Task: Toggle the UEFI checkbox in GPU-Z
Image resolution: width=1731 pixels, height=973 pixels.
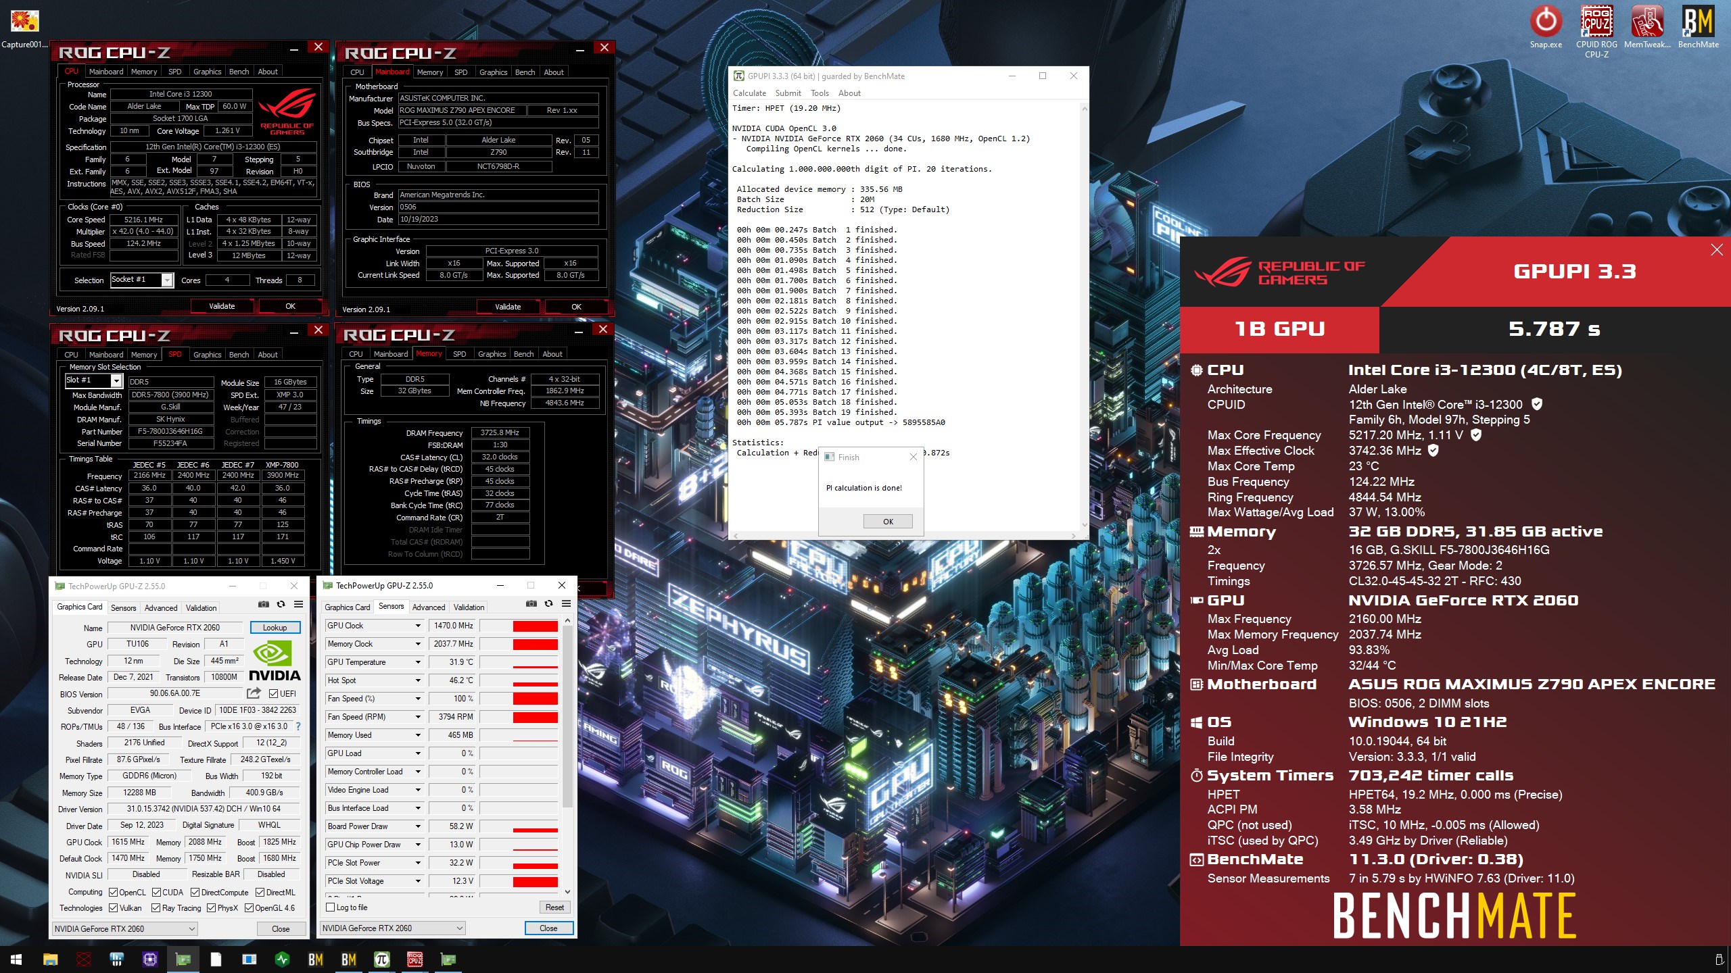Action: [273, 693]
